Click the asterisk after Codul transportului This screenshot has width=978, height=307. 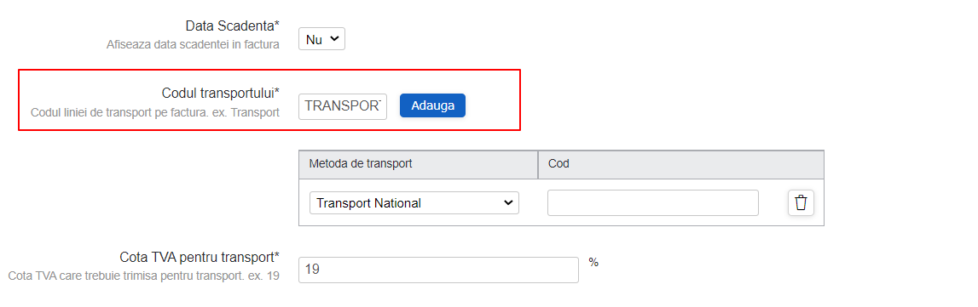(276, 92)
